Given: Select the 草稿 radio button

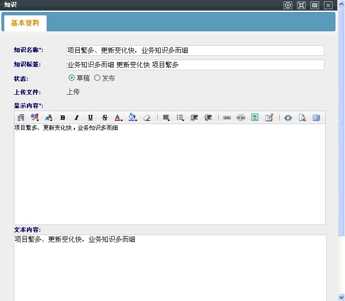Looking at the screenshot, I should point(72,78).
